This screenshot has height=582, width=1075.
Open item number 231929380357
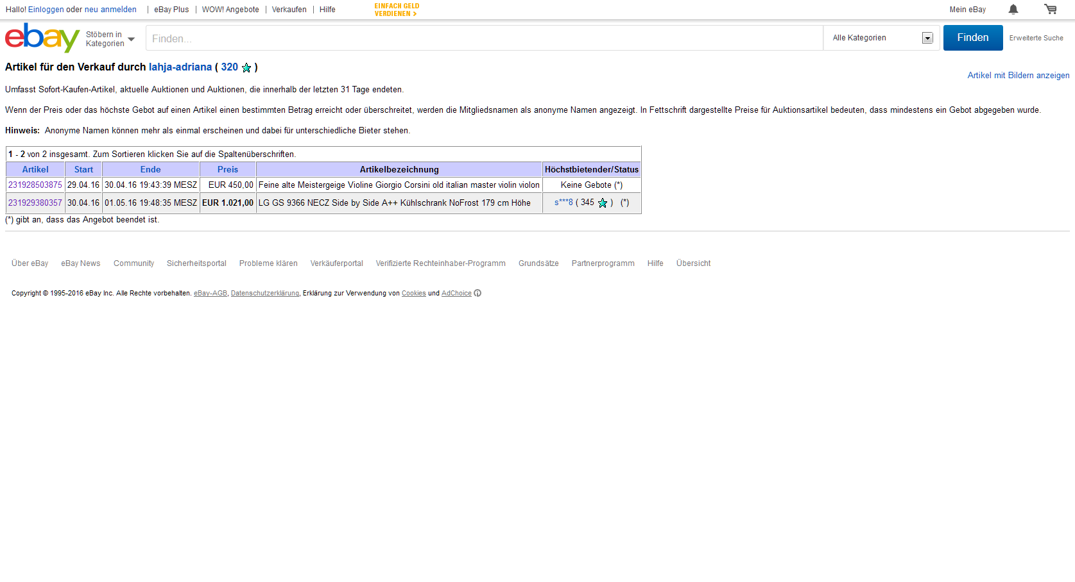click(35, 203)
